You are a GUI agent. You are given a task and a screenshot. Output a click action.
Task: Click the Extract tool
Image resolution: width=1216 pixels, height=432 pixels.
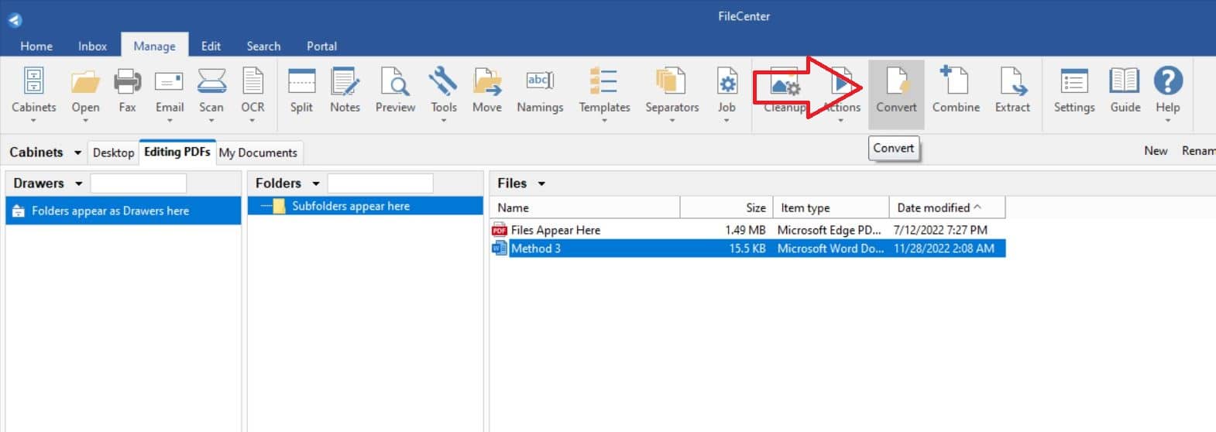pyautogui.click(x=1012, y=91)
